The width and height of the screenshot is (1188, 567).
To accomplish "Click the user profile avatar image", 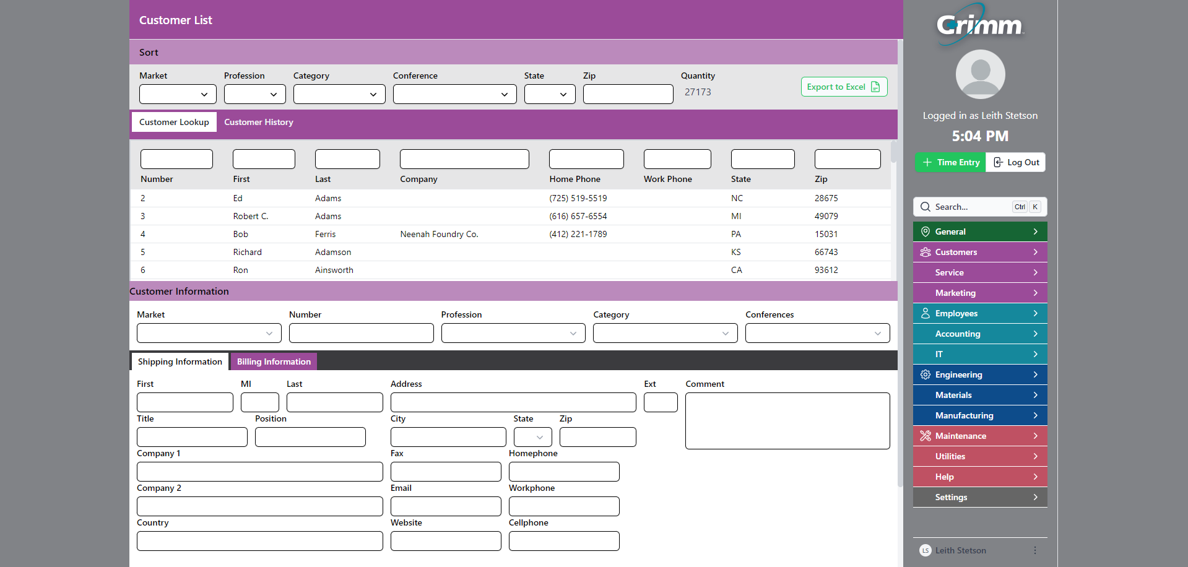I will pyautogui.click(x=980, y=74).
